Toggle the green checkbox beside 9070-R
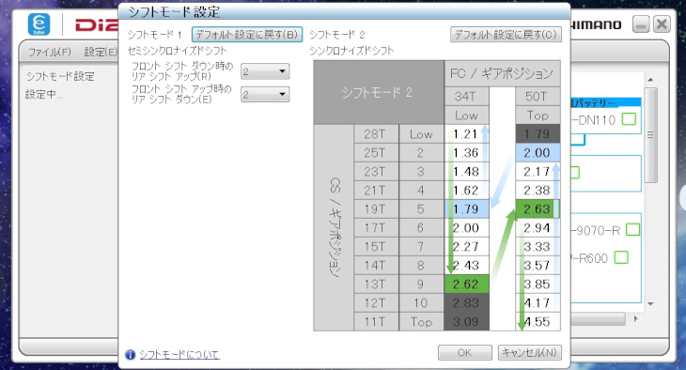Viewport: 686px width, 370px height. pyautogui.click(x=632, y=230)
